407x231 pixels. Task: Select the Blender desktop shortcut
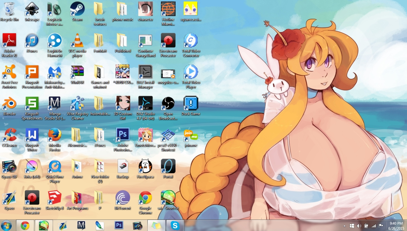(x=9, y=106)
